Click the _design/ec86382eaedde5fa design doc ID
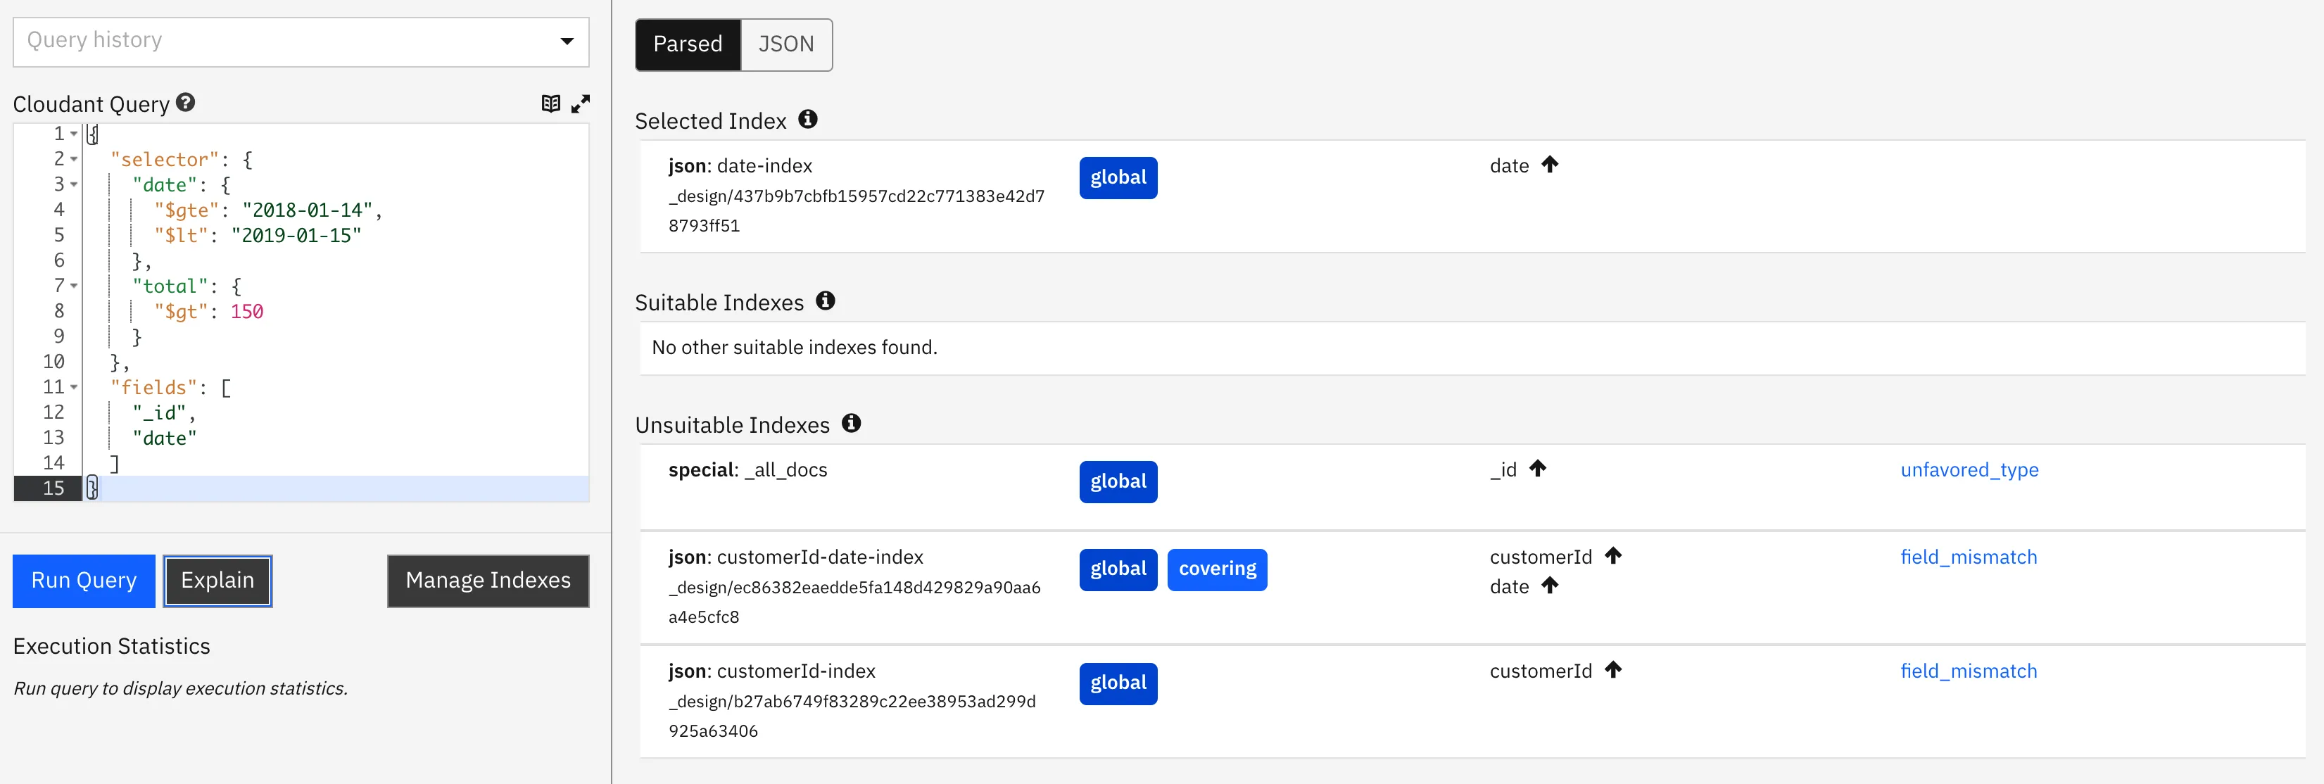Image resolution: width=2324 pixels, height=784 pixels. coord(854,602)
